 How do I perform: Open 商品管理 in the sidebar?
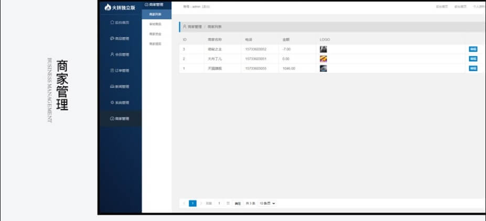[120, 39]
